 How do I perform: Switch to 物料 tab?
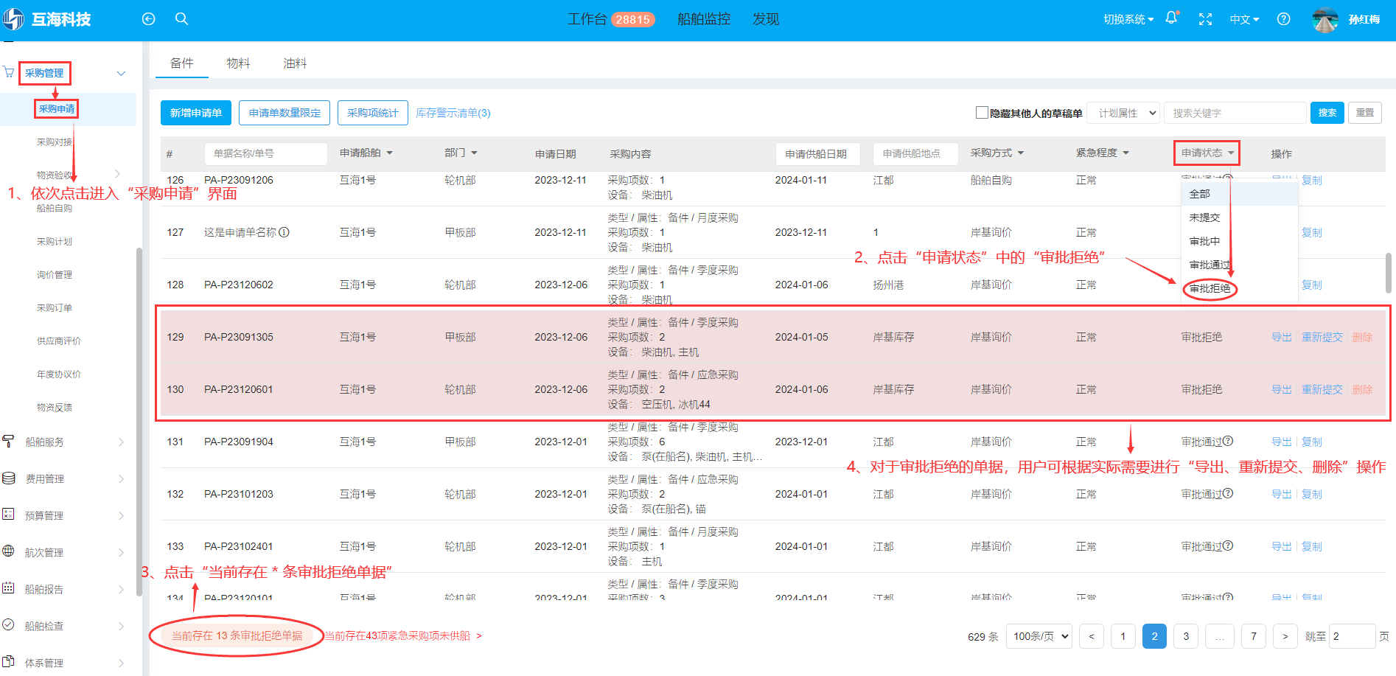pyautogui.click(x=238, y=63)
